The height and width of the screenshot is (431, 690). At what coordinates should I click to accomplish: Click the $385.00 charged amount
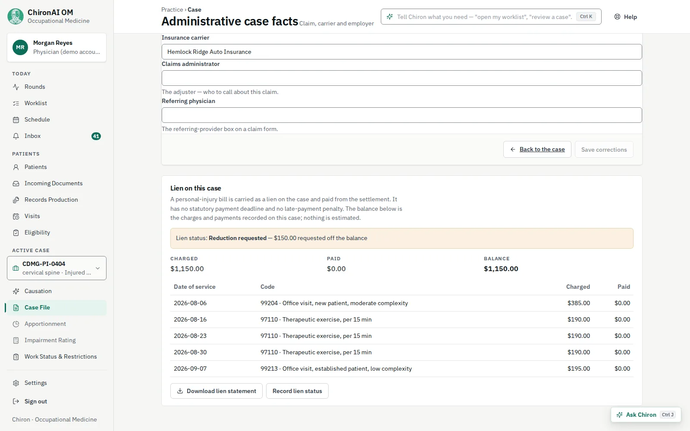(578, 303)
